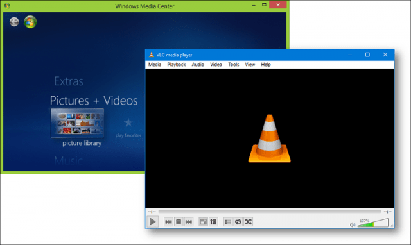This screenshot has width=411, height=245.
Task: Adjust the VLC volume slider
Action: (372, 223)
